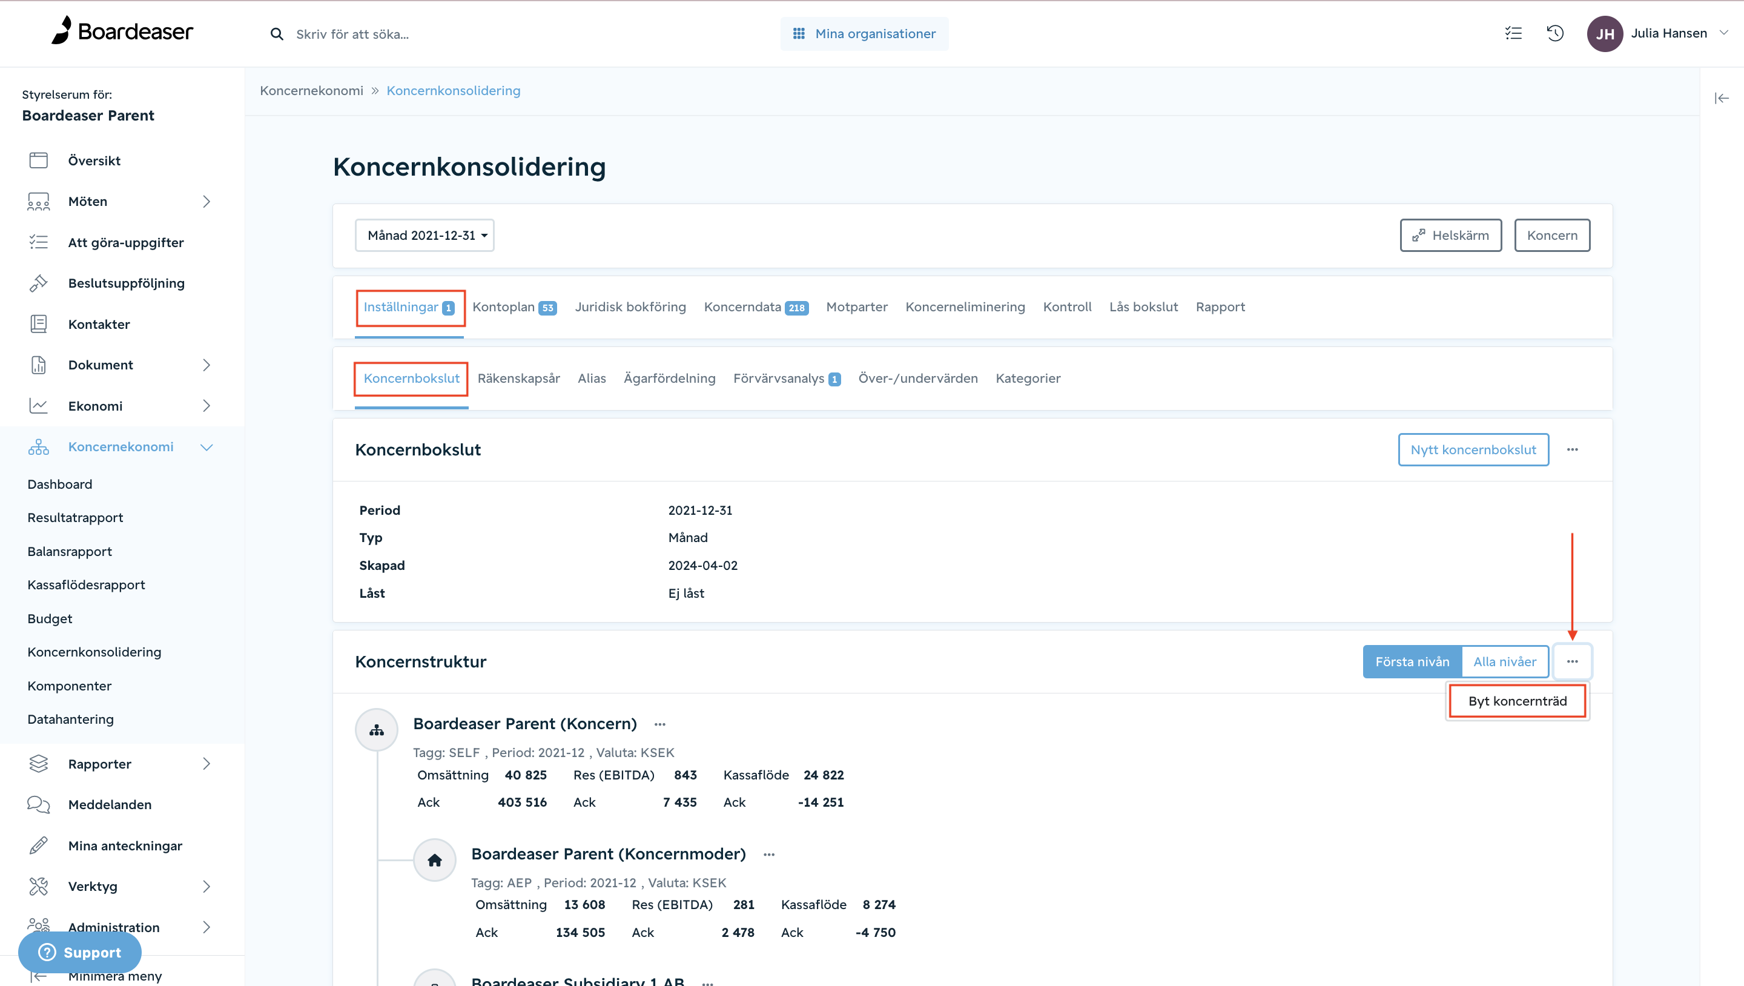Open the Koncernbokslut three-dot menu
The height and width of the screenshot is (986, 1744).
[x=1572, y=449]
